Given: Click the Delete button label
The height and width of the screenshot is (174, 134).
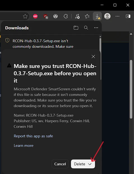Looking at the screenshot, I should click(x=80, y=164).
